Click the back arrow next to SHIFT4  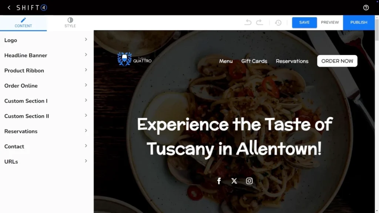coord(9,8)
